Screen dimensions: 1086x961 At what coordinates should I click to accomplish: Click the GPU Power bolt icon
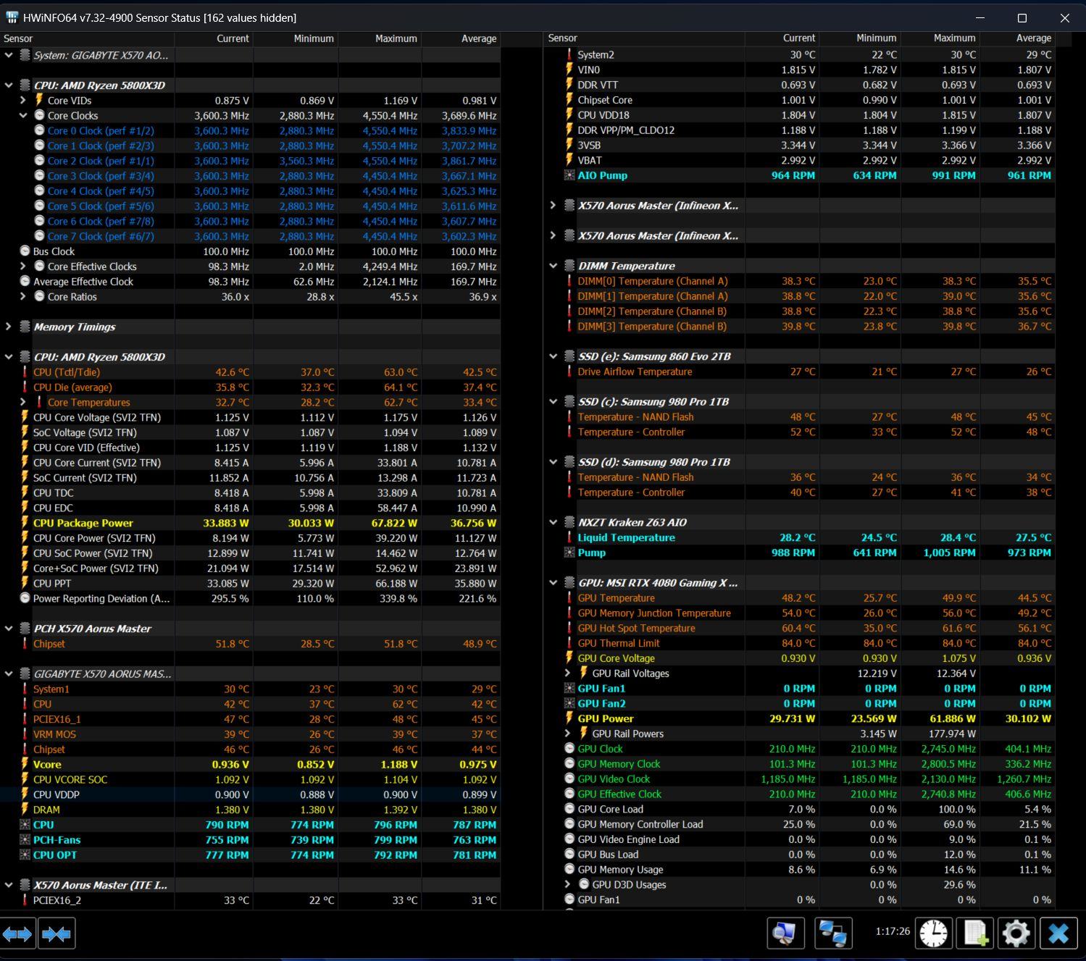click(x=570, y=718)
